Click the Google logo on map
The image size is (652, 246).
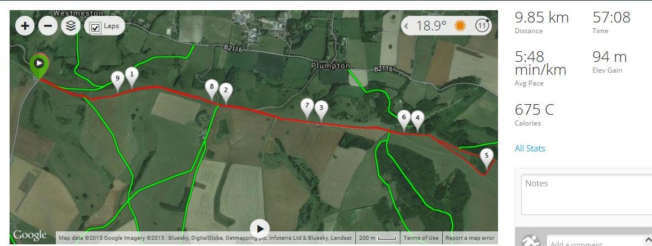30,235
